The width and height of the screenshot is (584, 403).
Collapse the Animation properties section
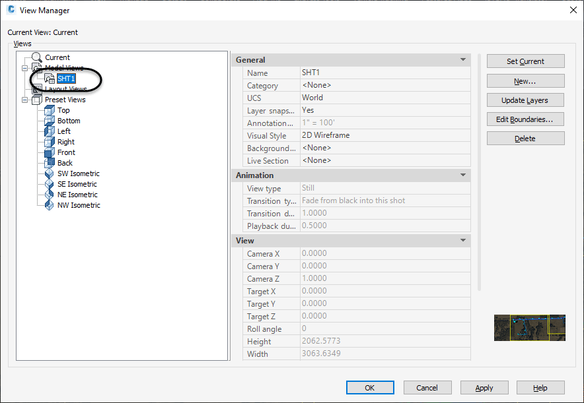point(462,175)
